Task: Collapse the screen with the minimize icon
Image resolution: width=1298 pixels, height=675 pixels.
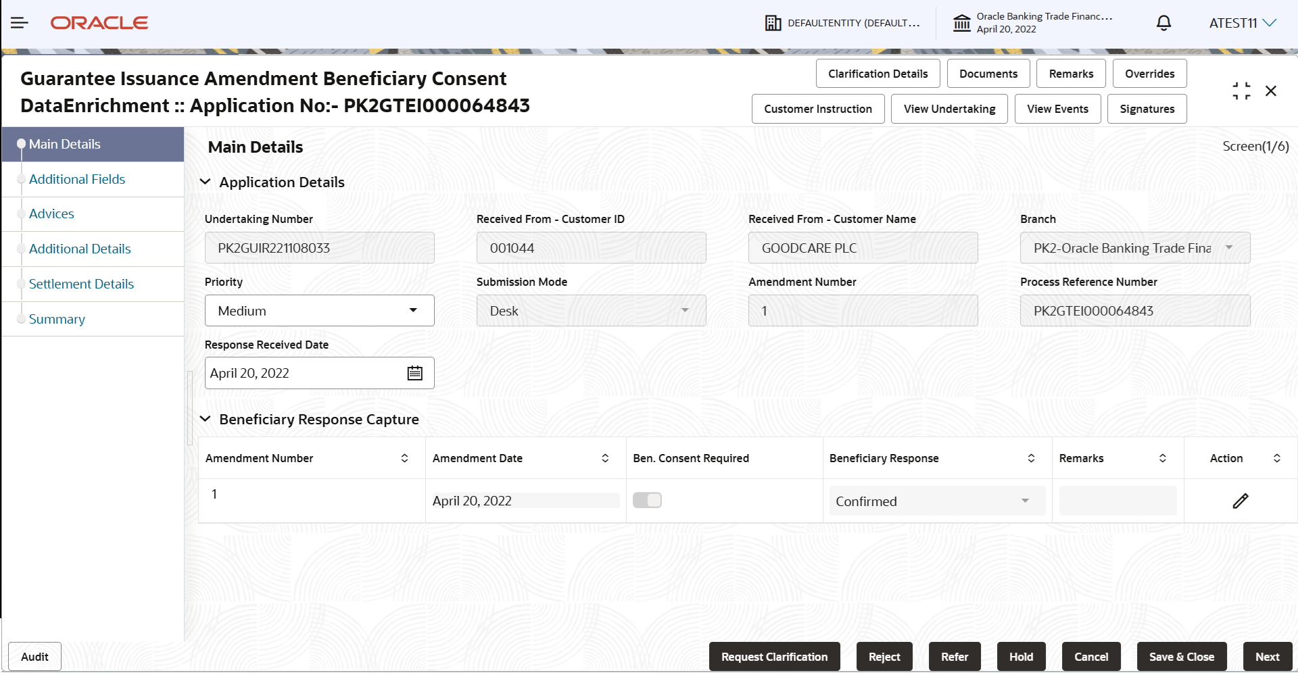Action: pyautogui.click(x=1241, y=91)
